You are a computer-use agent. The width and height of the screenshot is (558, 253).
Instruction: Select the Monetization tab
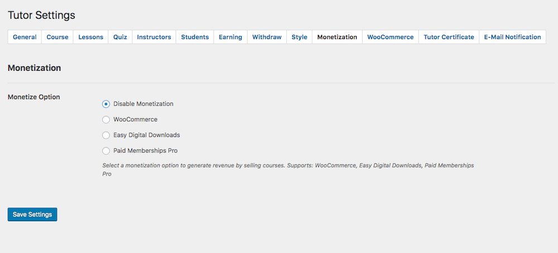(337, 37)
